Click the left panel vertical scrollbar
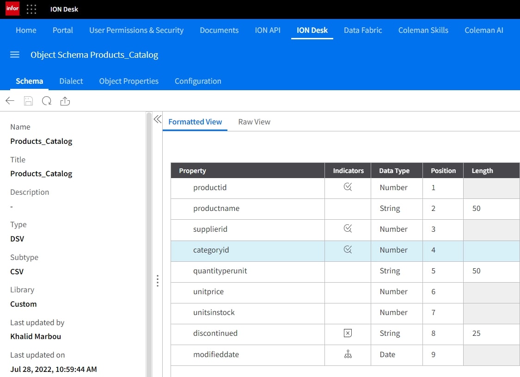This screenshot has height=377, width=520. pos(149,244)
